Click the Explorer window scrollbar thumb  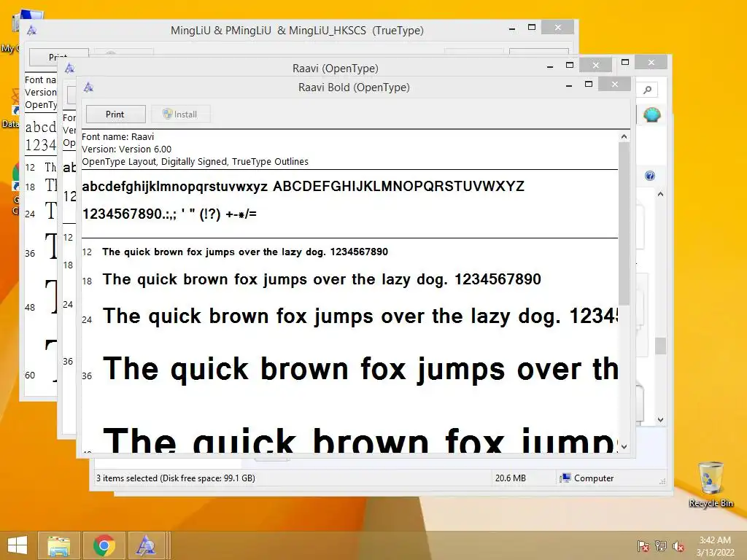pos(660,346)
